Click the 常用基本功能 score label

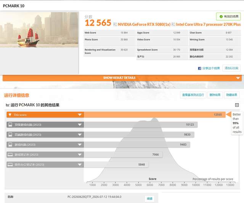point(196,50)
